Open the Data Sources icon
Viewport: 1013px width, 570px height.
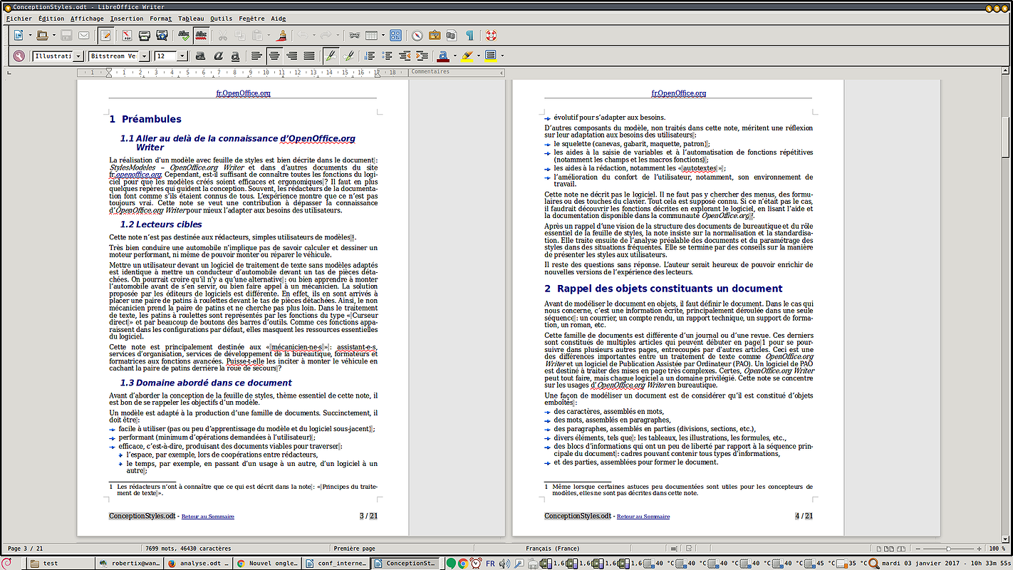coord(452,35)
